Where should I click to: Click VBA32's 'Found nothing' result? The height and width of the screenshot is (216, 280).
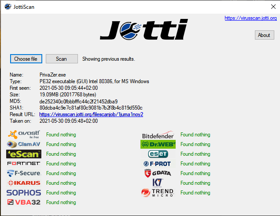coord(61,202)
